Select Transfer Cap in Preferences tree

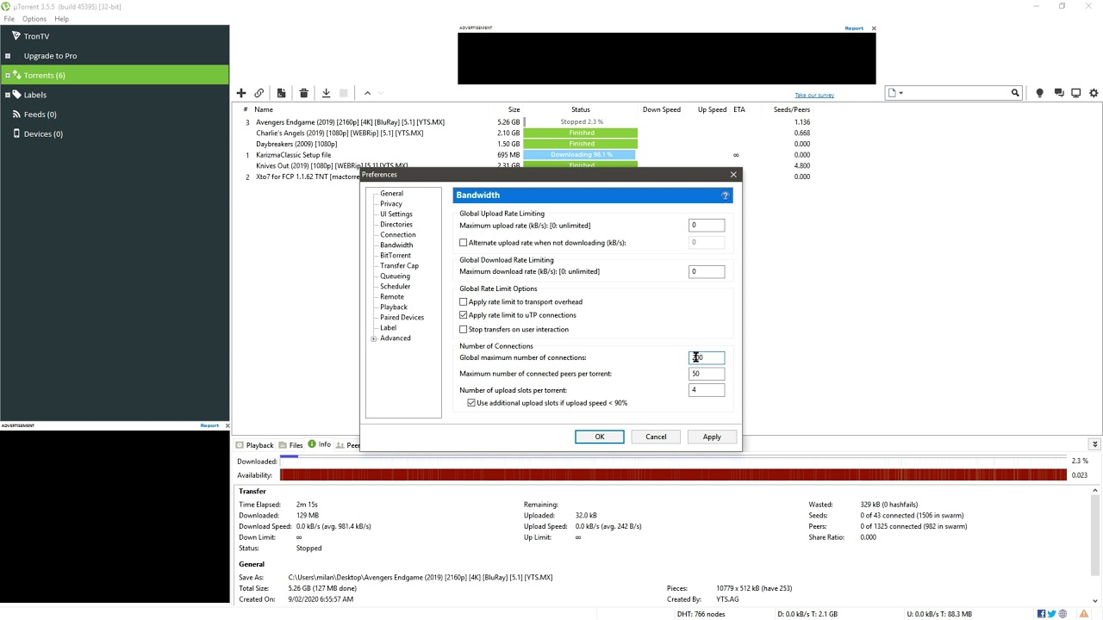399,266
